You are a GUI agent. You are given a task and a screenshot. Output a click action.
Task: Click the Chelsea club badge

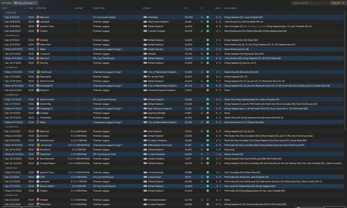click(x=38, y=113)
